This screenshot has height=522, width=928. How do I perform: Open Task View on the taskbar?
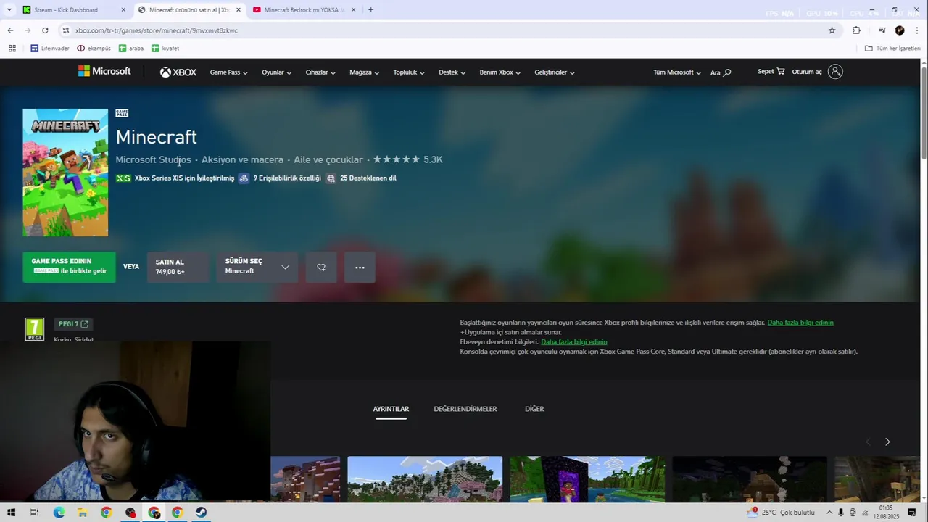pos(34,513)
